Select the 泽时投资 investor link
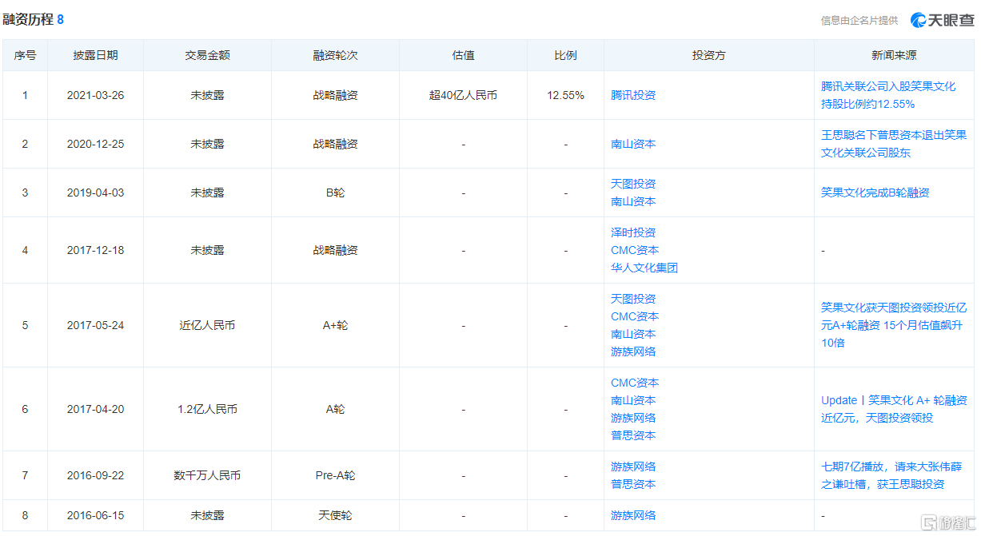Screen dimensions: 981x536 click(632, 232)
